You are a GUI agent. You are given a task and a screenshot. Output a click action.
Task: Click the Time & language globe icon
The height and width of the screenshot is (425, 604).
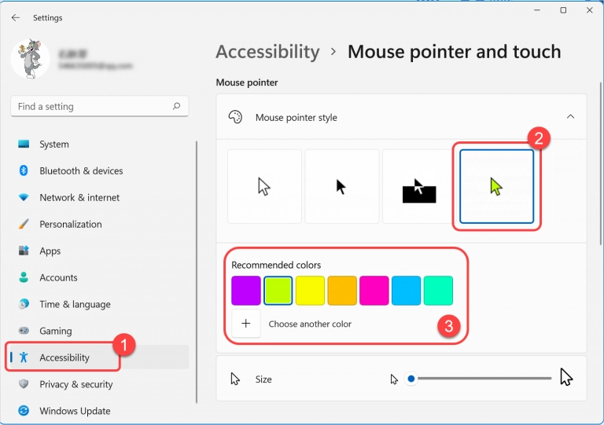tap(24, 304)
